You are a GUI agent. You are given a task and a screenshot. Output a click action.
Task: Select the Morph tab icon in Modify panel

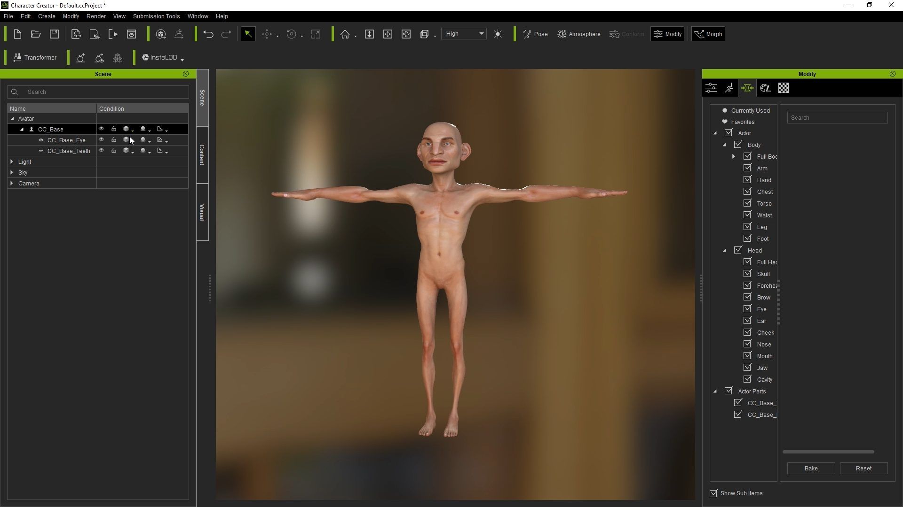747,88
